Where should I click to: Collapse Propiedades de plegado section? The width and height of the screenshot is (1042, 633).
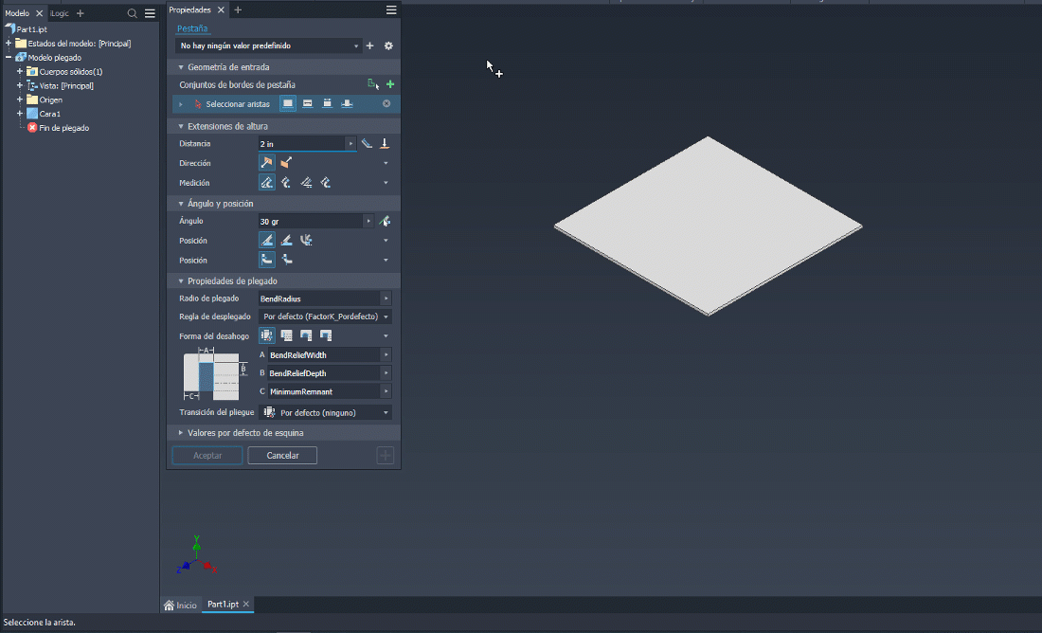point(181,281)
